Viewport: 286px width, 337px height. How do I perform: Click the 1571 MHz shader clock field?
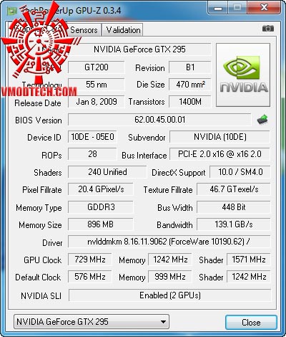tap(249, 260)
